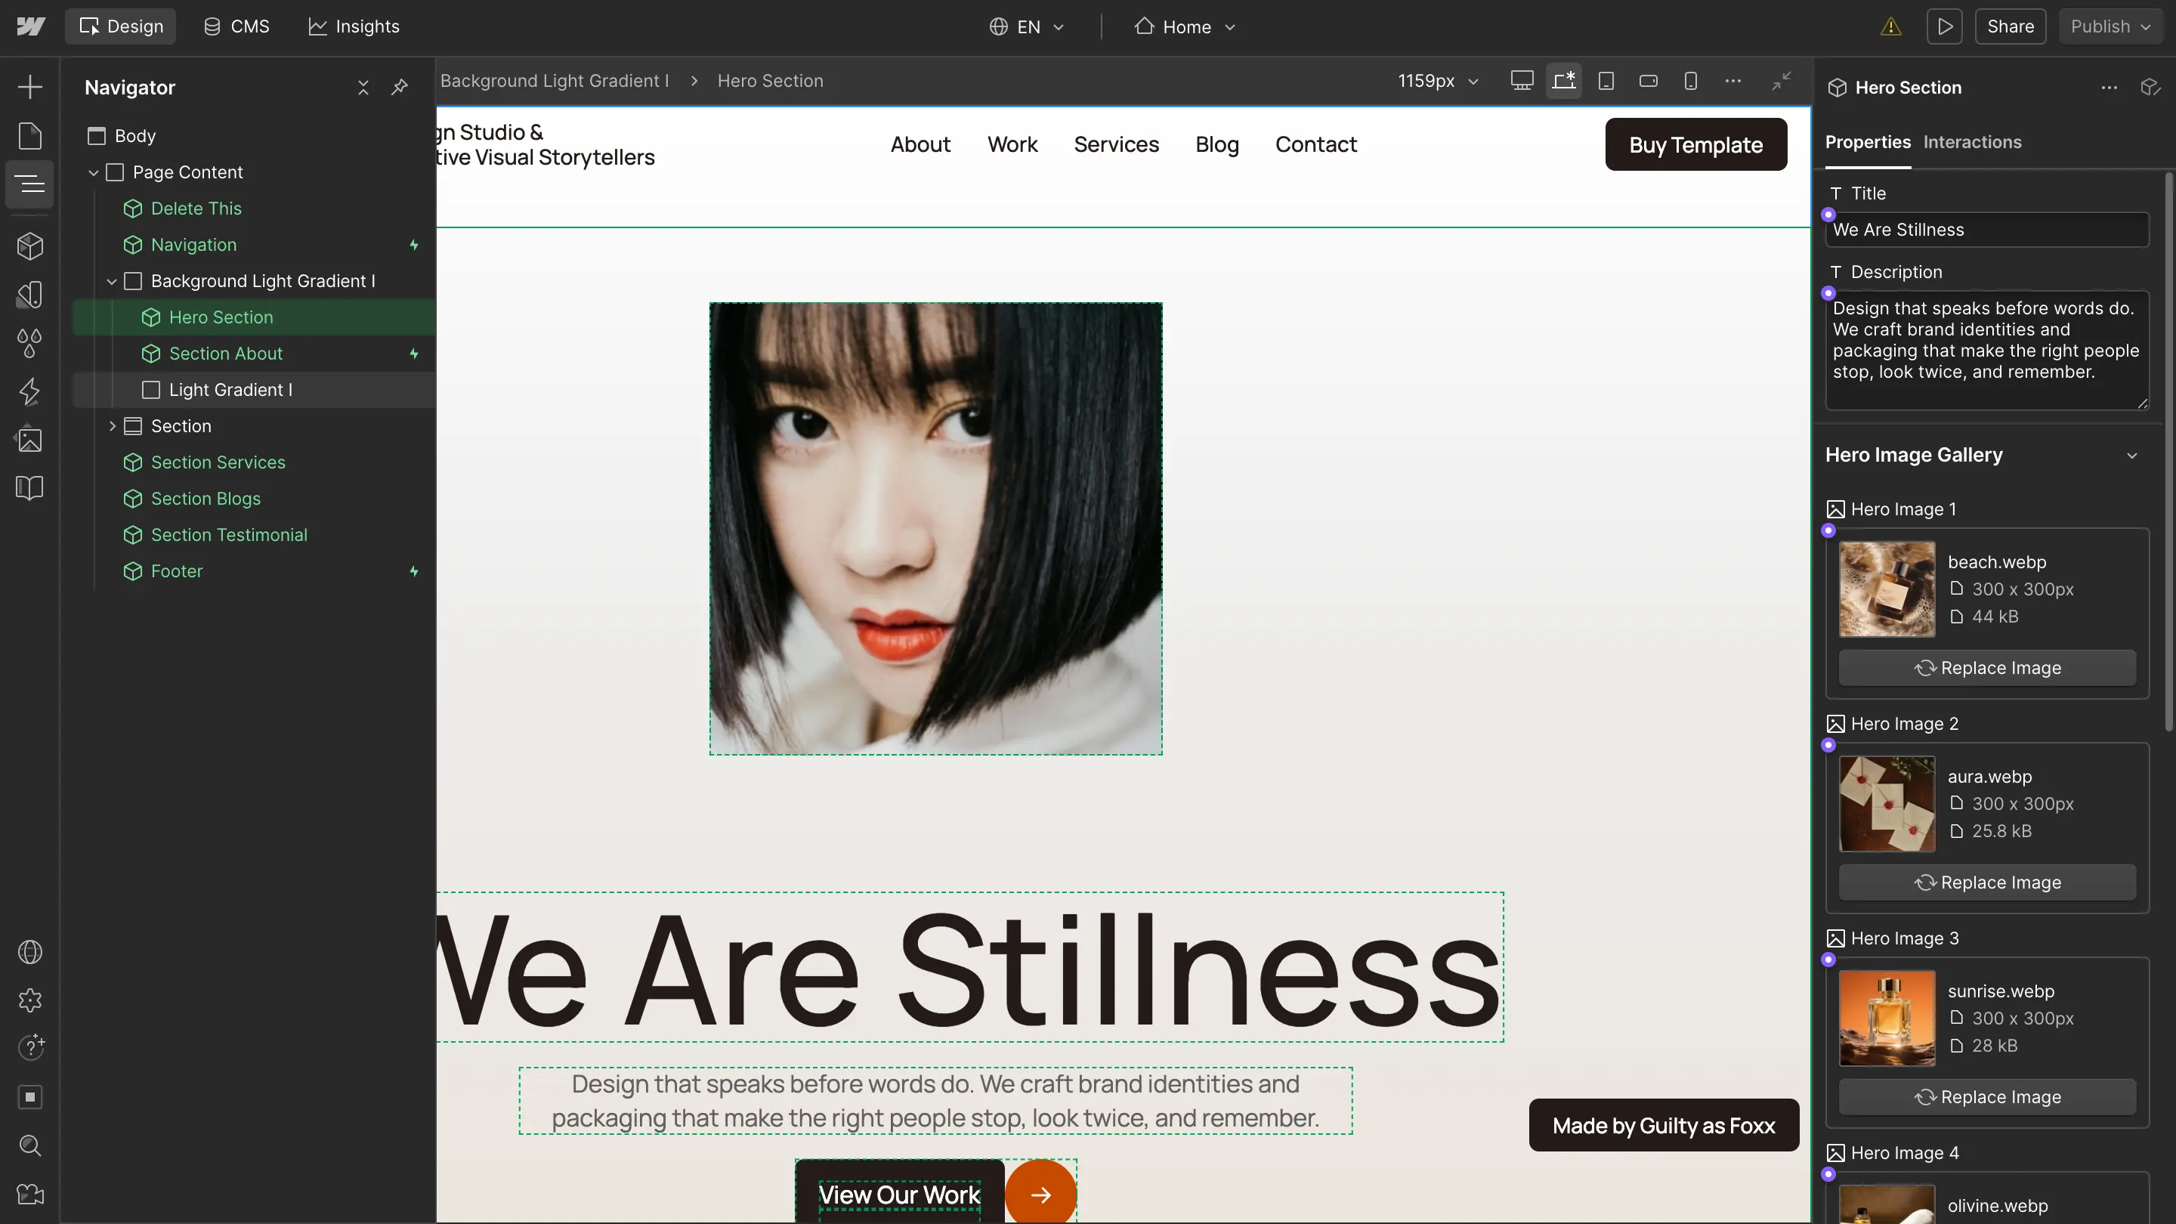Select the Properties tab

pyautogui.click(x=1867, y=142)
